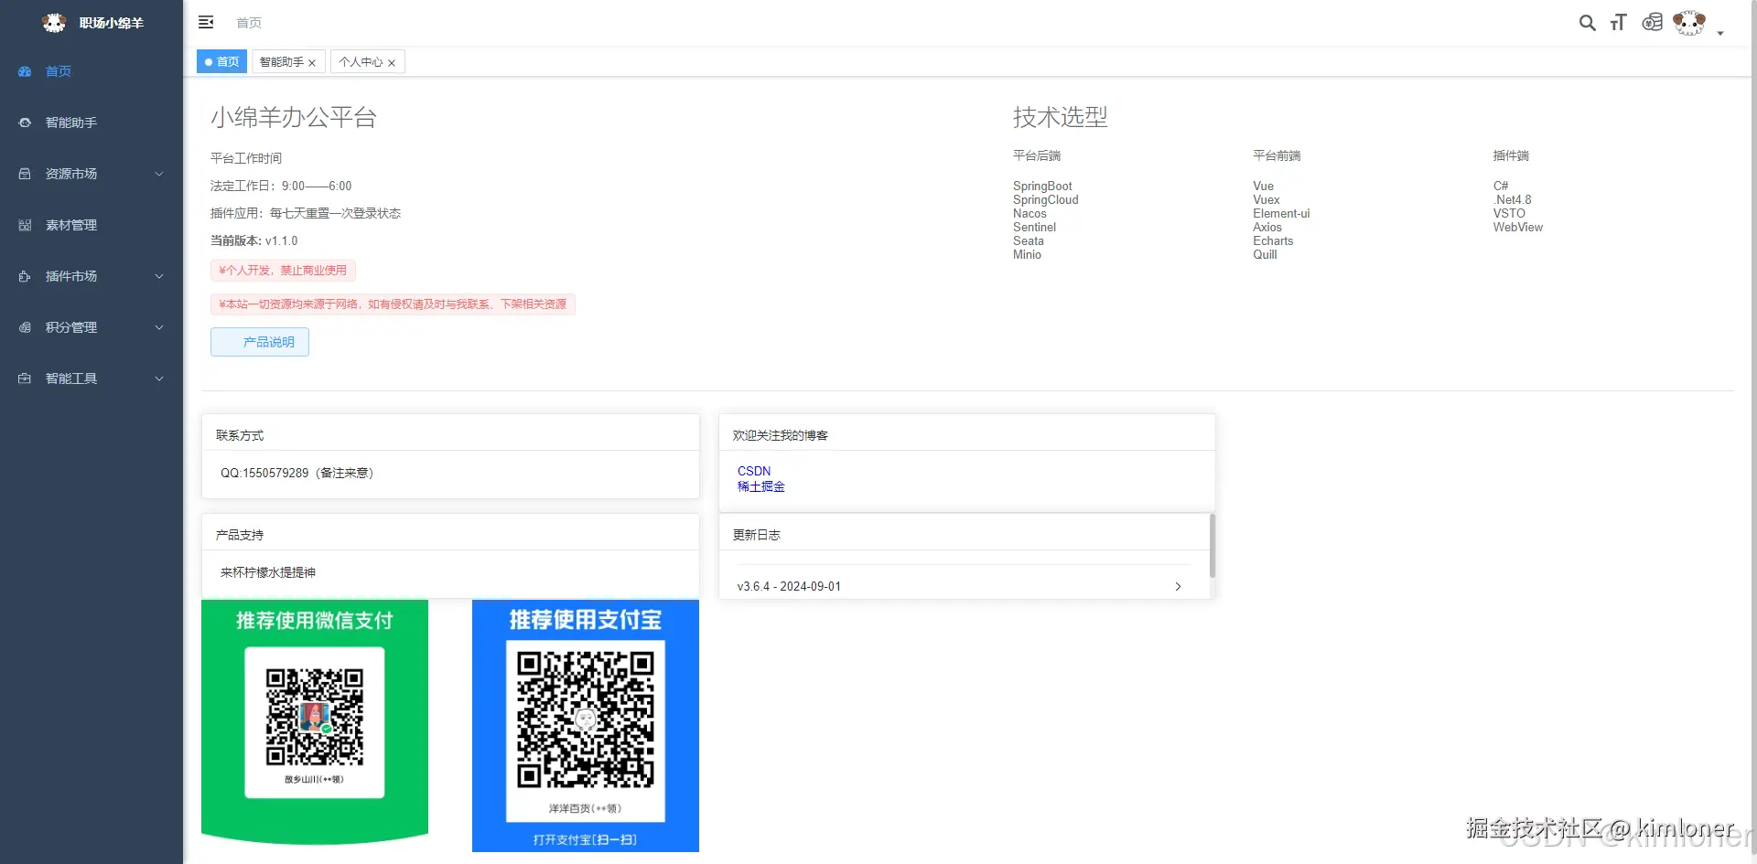Click the 插件应用 login reset line

(x=306, y=214)
